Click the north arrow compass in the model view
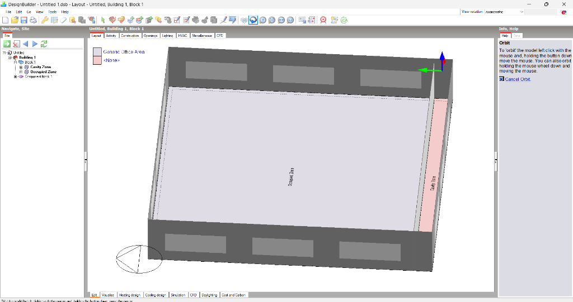This screenshot has width=573, height=302. coord(139,259)
